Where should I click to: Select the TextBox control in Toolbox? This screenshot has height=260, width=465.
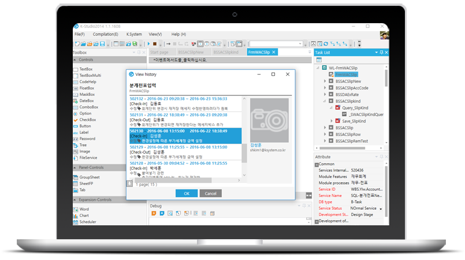[x=85, y=69]
